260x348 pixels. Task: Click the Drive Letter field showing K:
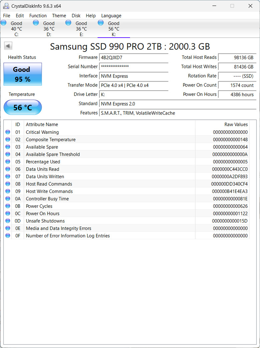(134, 94)
